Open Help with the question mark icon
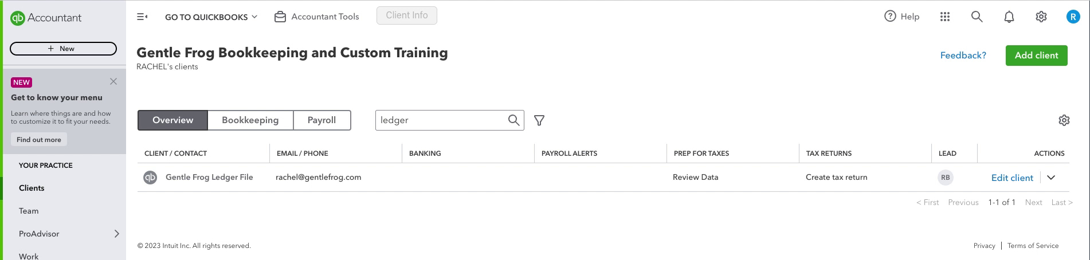This screenshot has width=1090, height=260. (902, 17)
